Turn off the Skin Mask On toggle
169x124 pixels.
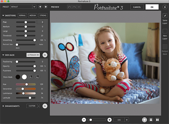[45, 55]
